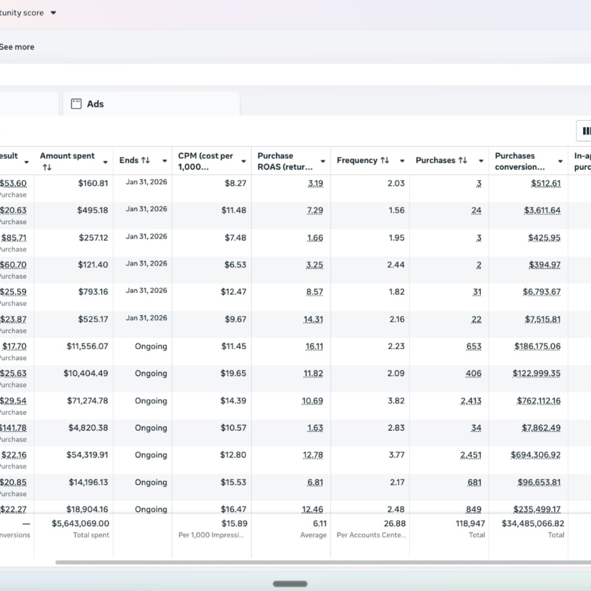This screenshot has width=591, height=591.
Task: Sort by Ends column arrows icon
Action: point(145,160)
